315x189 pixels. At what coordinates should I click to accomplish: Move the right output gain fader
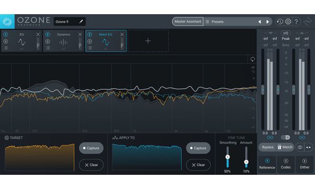[309, 90]
